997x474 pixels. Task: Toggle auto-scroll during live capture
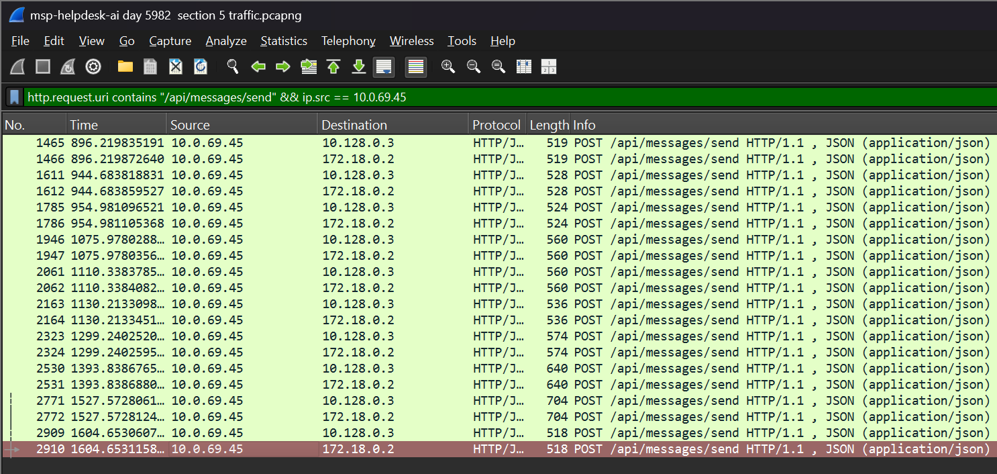click(x=384, y=66)
